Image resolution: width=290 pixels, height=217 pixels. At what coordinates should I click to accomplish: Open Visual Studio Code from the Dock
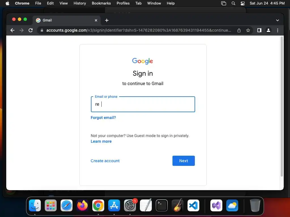click(193, 205)
